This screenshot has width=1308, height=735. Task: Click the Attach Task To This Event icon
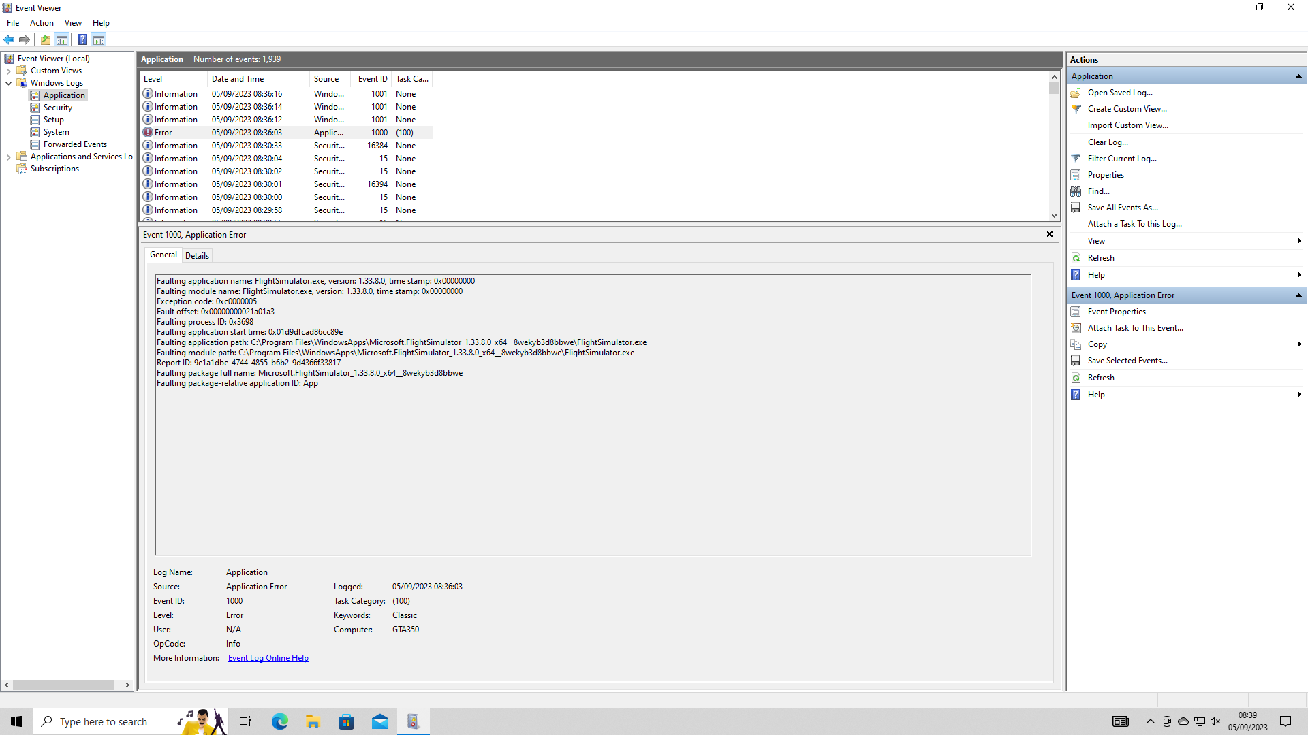[1076, 328]
